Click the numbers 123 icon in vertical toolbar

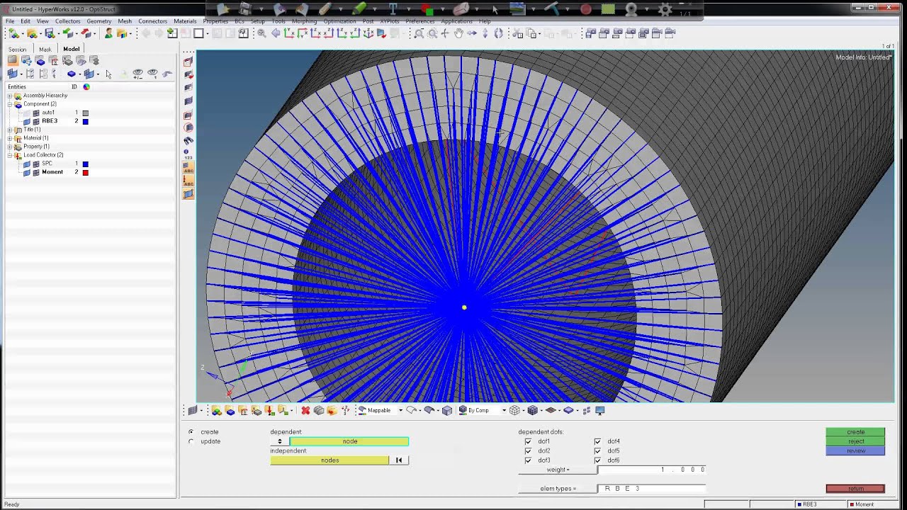(187, 154)
